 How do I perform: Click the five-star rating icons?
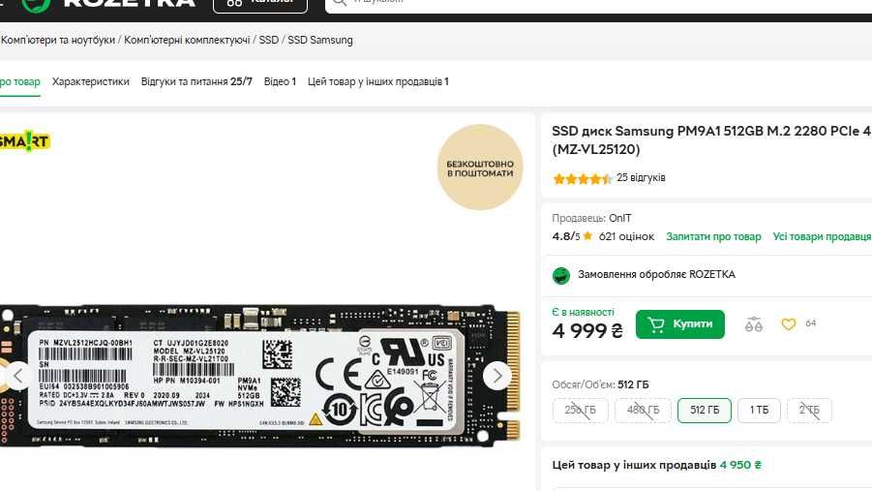point(581,178)
